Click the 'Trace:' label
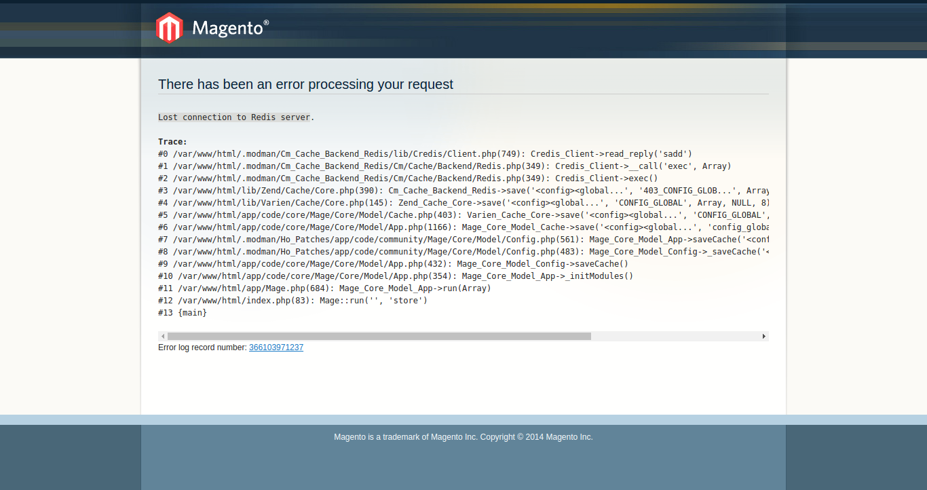 click(172, 142)
